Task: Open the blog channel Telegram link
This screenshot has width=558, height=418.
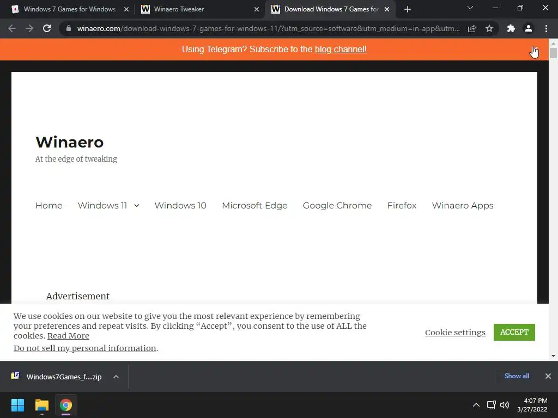Action: point(341,50)
